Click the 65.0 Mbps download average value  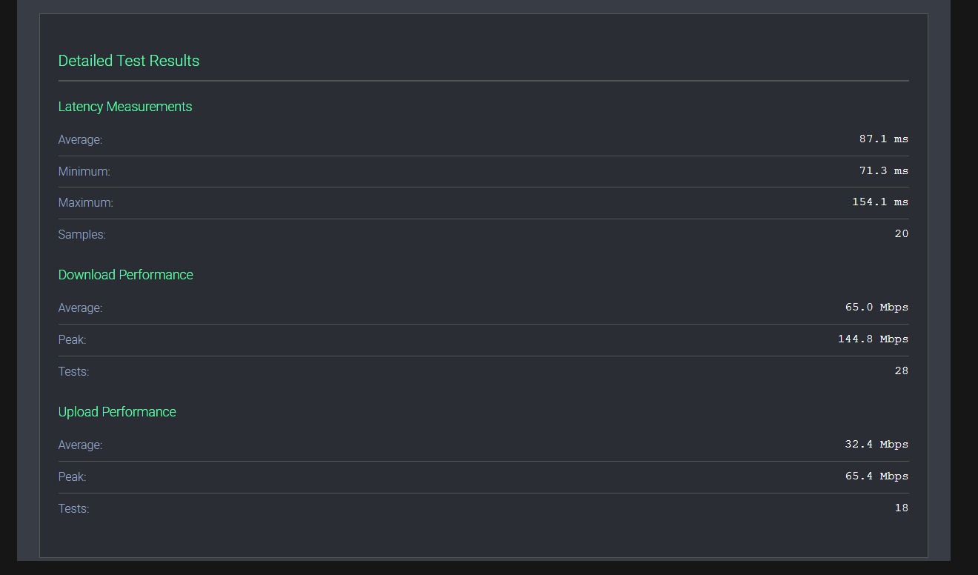point(876,308)
